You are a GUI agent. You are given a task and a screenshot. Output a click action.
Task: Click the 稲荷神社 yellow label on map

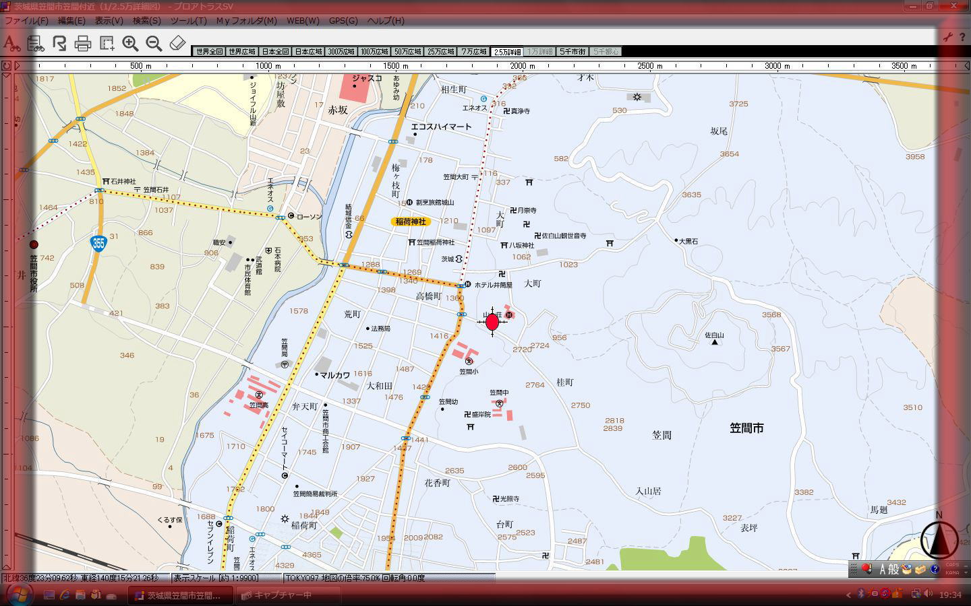[x=410, y=222]
